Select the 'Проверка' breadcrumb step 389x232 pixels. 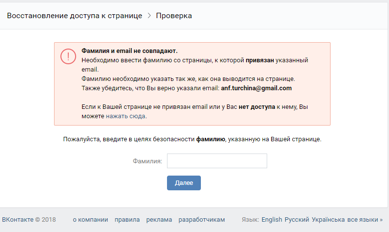coord(174,16)
